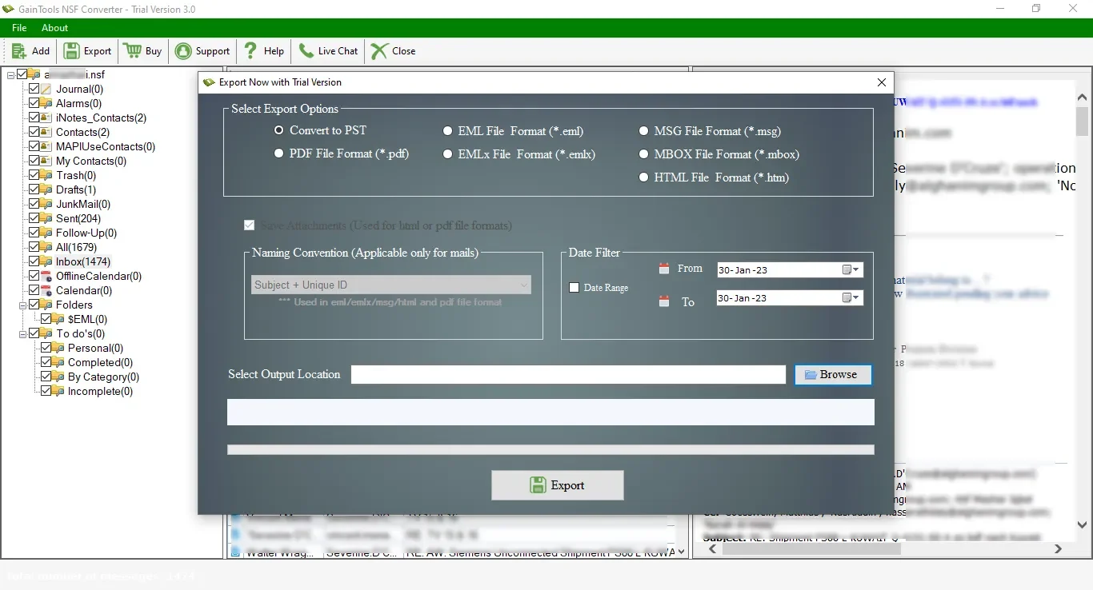This screenshot has height=590, width=1093.
Task: Click the Export toolbar icon
Action: (x=72, y=51)
